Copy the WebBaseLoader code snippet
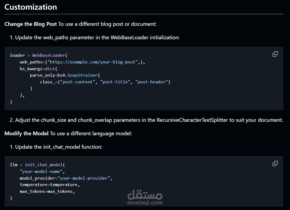290x210 pixels. pyautogui.click(x=275, y=54)
